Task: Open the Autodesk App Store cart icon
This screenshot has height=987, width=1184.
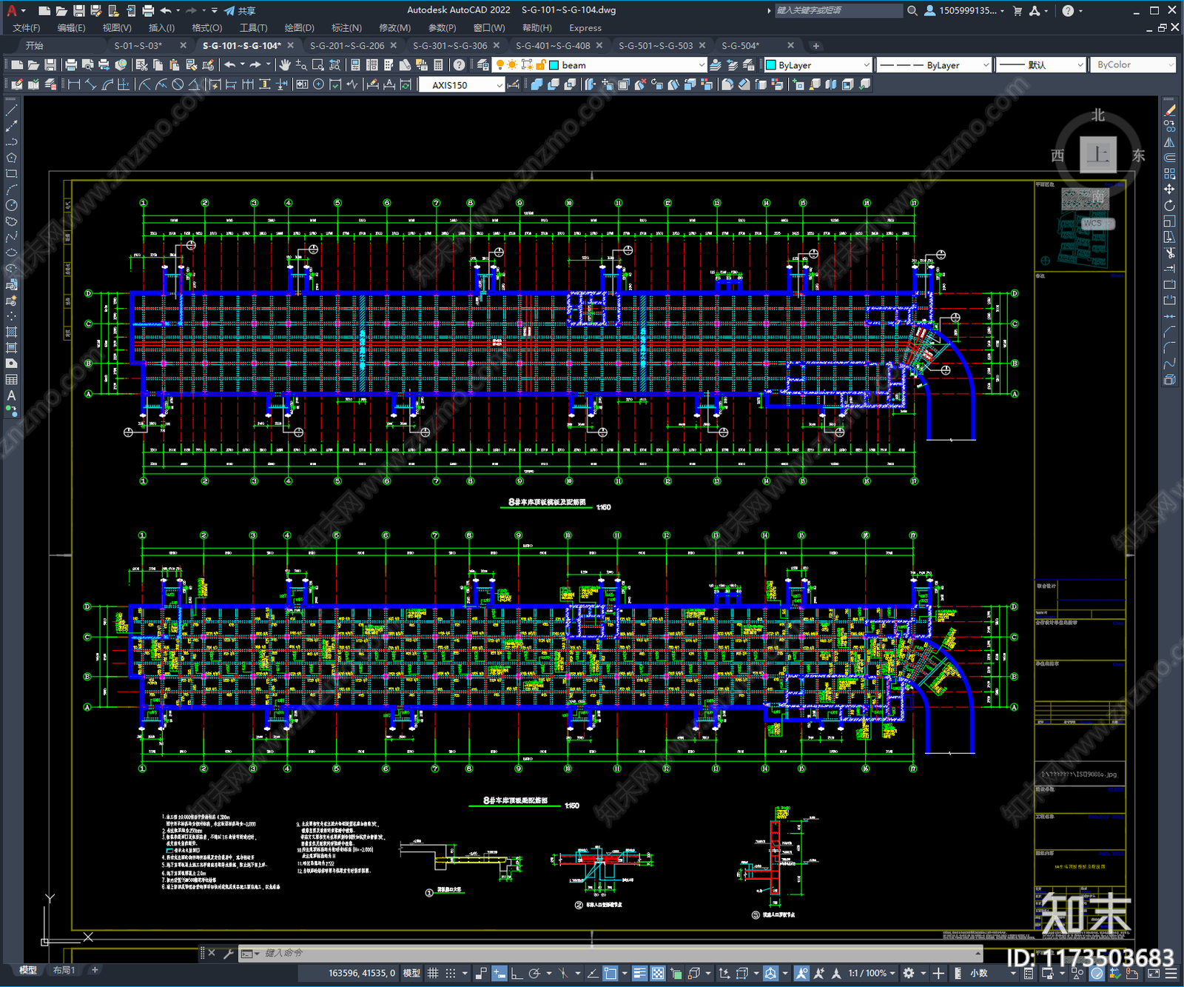Action: coord(1017,10)
